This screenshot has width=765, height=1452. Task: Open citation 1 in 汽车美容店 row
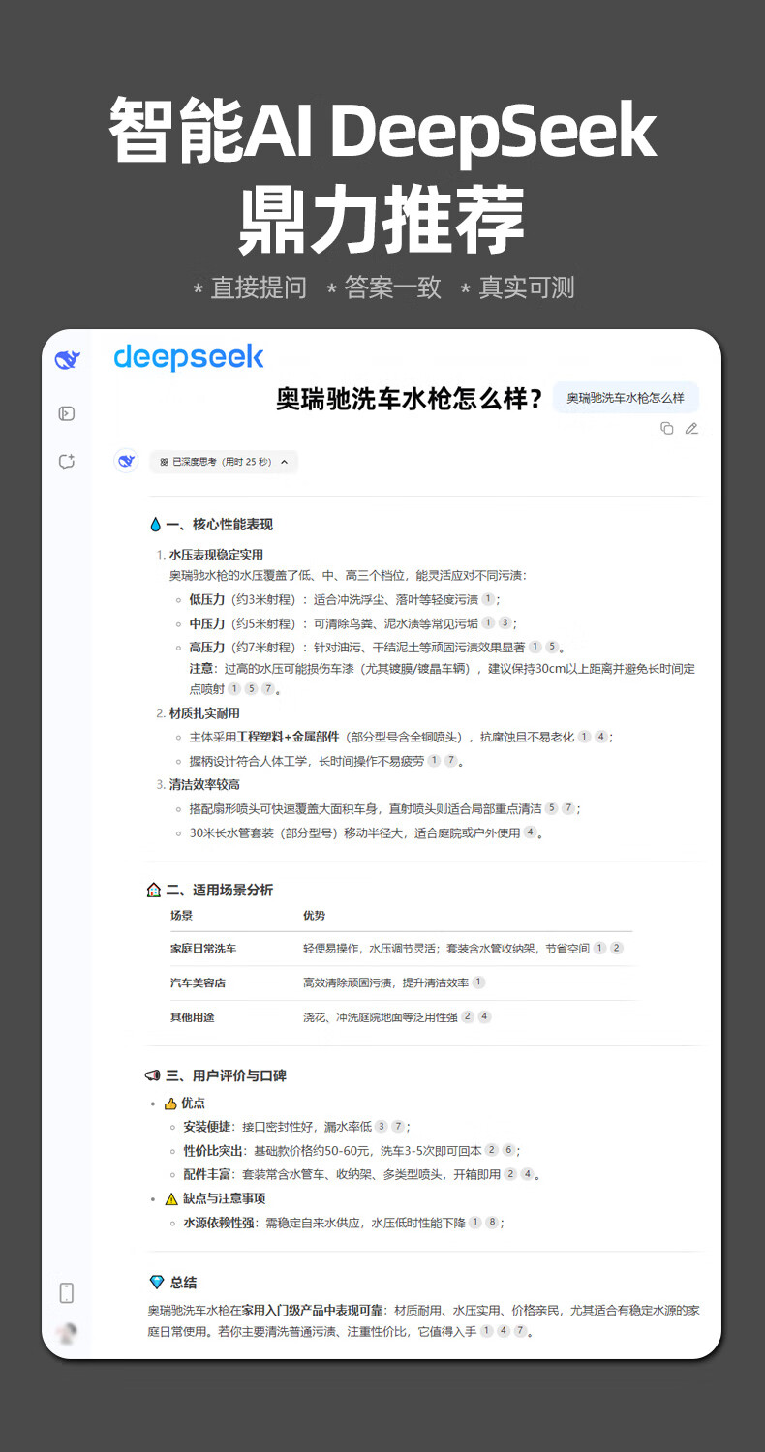pos(478,982)
